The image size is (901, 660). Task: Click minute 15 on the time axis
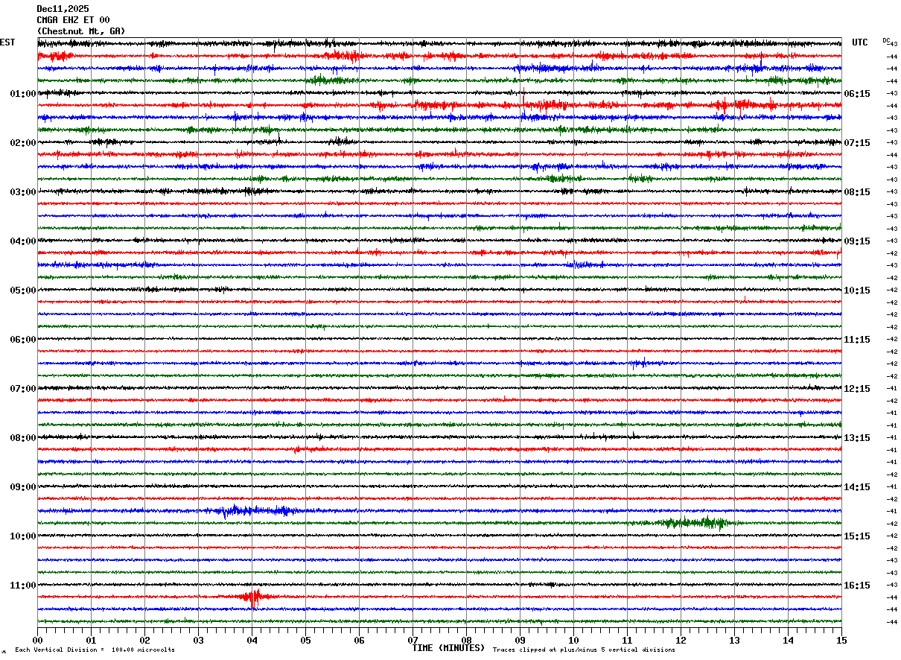(841, 640)
